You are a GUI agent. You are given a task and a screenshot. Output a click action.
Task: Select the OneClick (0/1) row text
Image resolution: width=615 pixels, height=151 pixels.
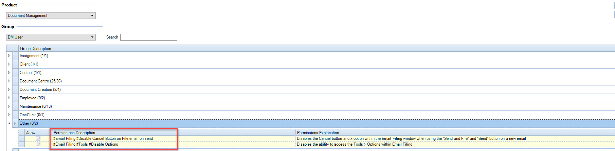coord(32,115)
